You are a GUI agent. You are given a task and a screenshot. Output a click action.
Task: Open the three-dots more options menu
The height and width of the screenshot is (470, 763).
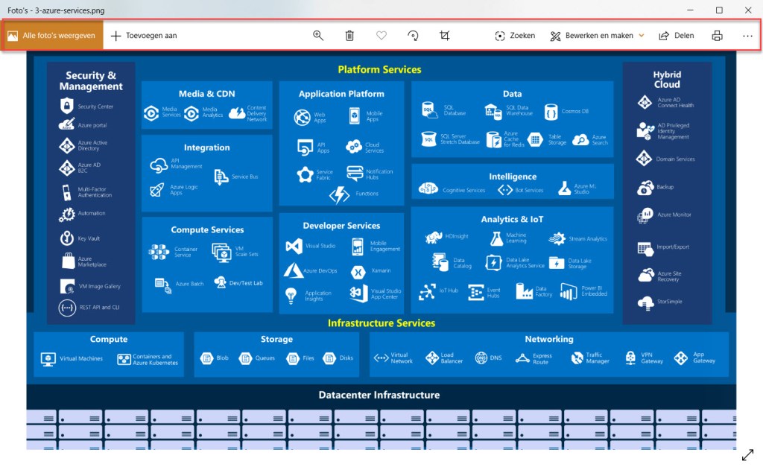pos(747,36)
